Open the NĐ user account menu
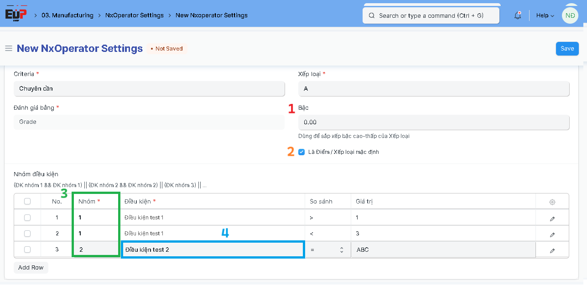The width and height of the screenshot is (587, 295). pyautogui.click(x=570, y=15)
